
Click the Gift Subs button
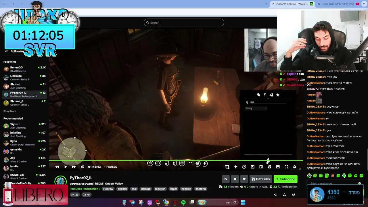[x=261, y=179]
